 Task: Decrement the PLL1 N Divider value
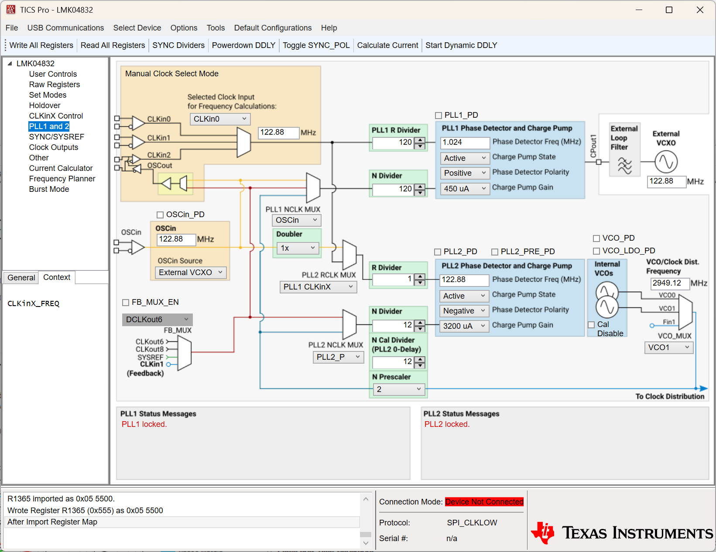pos(420,192)
